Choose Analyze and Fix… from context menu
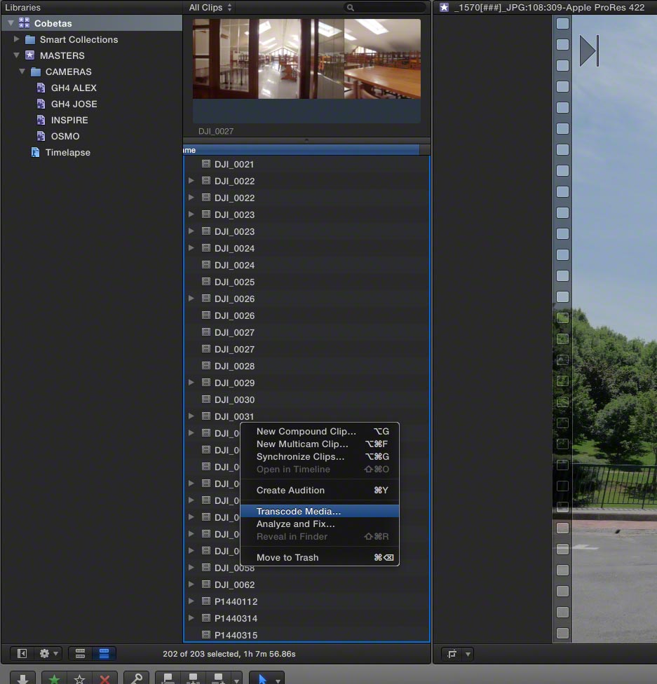The image size is (657, 684). pyautogui.click(x=320, y=524)
